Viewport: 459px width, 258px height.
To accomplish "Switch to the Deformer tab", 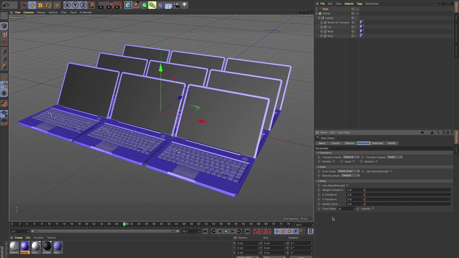I will click(377, 143).
